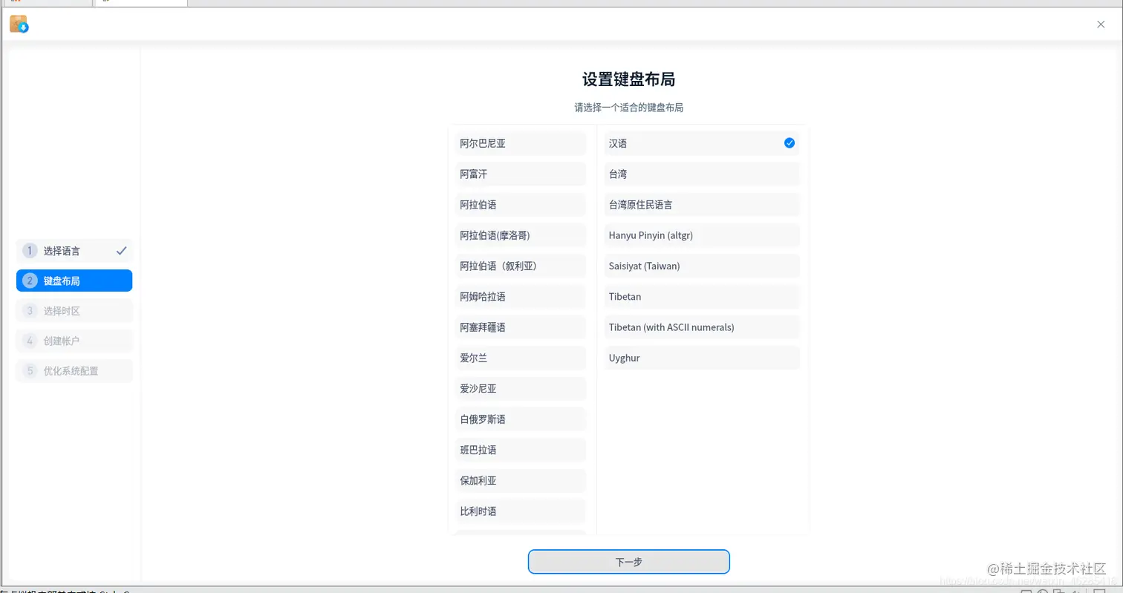Click the checkmark beside 选择语言 step
1123x593 pixels.
(122, 251)
